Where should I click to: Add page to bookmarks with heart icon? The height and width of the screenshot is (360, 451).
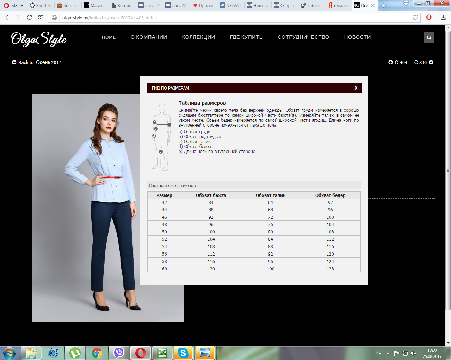point(415,18)
